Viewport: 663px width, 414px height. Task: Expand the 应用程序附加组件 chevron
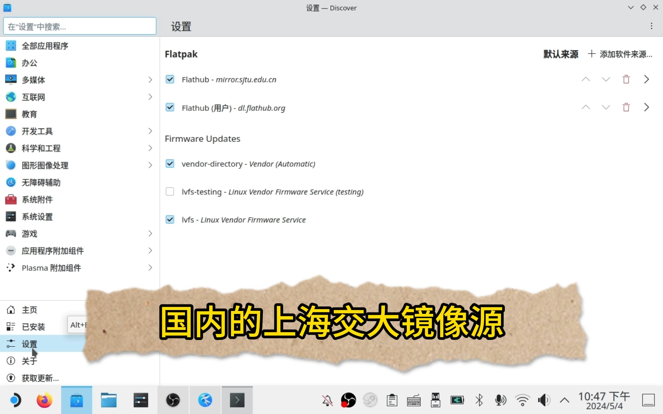150,251
